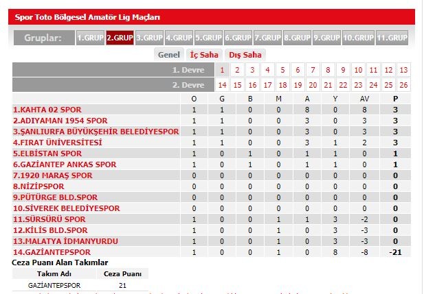This screenshot has height=294, width=424.
Task: Open week 14 of 2. Devre
Action: pos(222,85)
